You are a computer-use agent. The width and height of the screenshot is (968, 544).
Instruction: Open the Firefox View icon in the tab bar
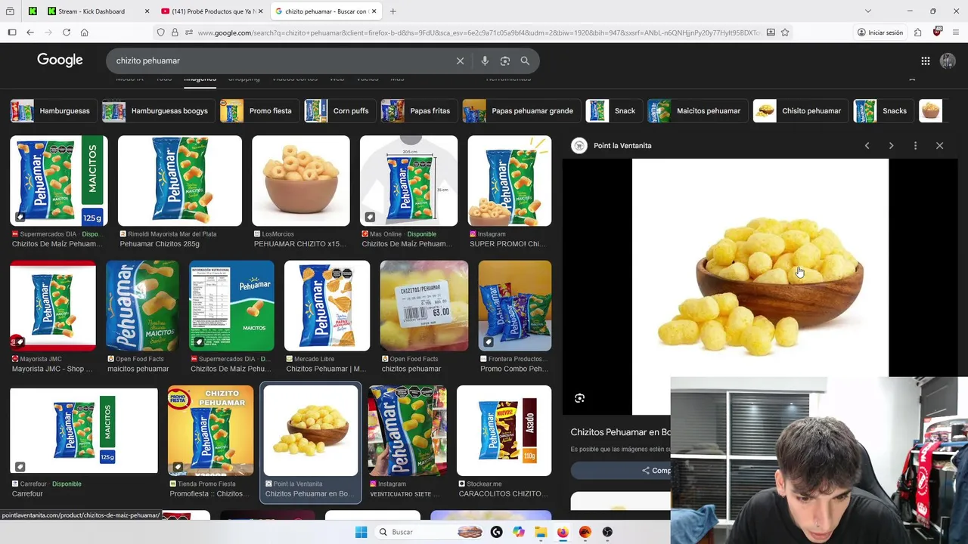coord(10,11)
